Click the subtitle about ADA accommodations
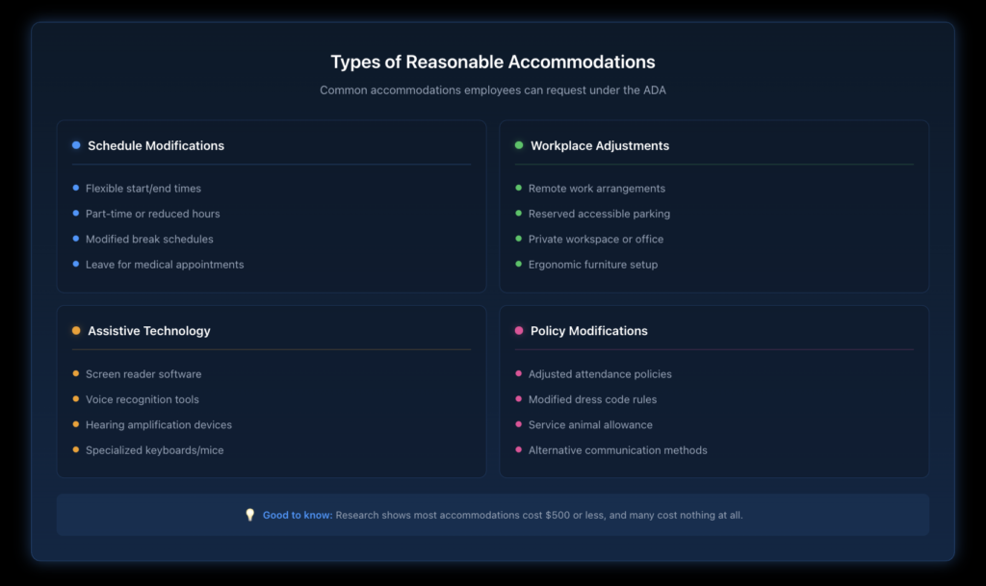This screenshot has height=586, width=986. [x=492, y=89]
